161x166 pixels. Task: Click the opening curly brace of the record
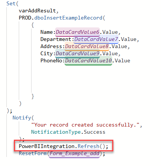pos(33,25)
